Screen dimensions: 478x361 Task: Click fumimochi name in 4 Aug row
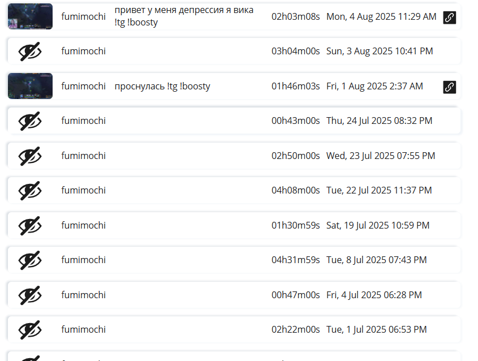tap(84, 16)
